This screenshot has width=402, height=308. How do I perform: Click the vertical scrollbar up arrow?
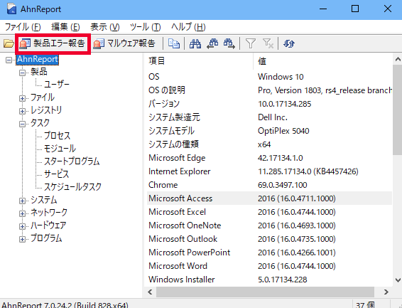pos(398,60)
